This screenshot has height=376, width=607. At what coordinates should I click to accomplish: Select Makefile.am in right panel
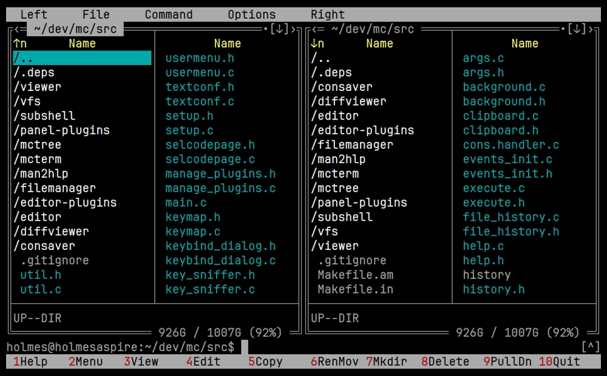coord(355,275)
